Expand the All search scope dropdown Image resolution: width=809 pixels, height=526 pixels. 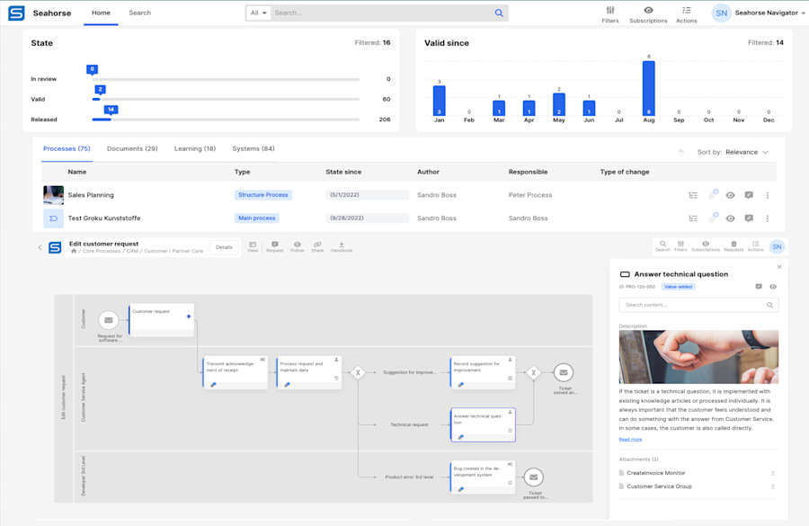click(259, 13)
